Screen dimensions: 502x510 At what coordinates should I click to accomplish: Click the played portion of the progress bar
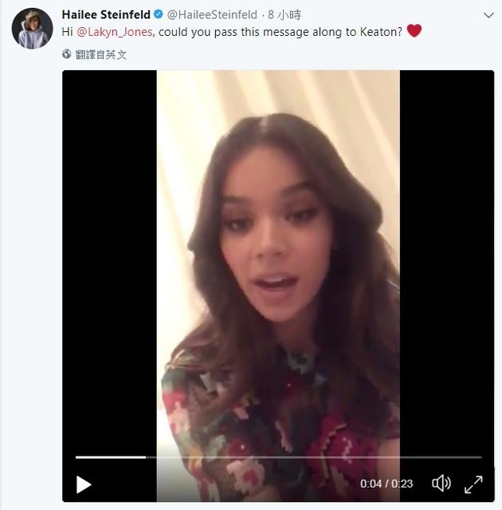pos(110,457)
